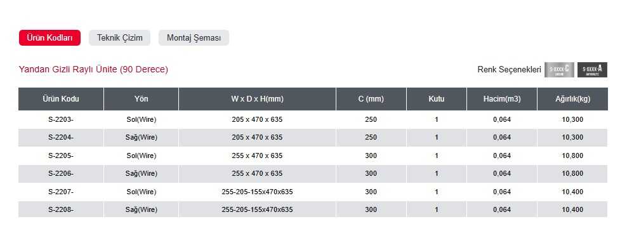Click the C (mm) column header
The image size is (620, 238).
point(371,99)
